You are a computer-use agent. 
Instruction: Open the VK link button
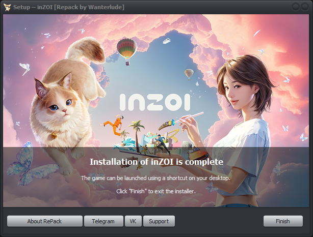coord(133,221)
